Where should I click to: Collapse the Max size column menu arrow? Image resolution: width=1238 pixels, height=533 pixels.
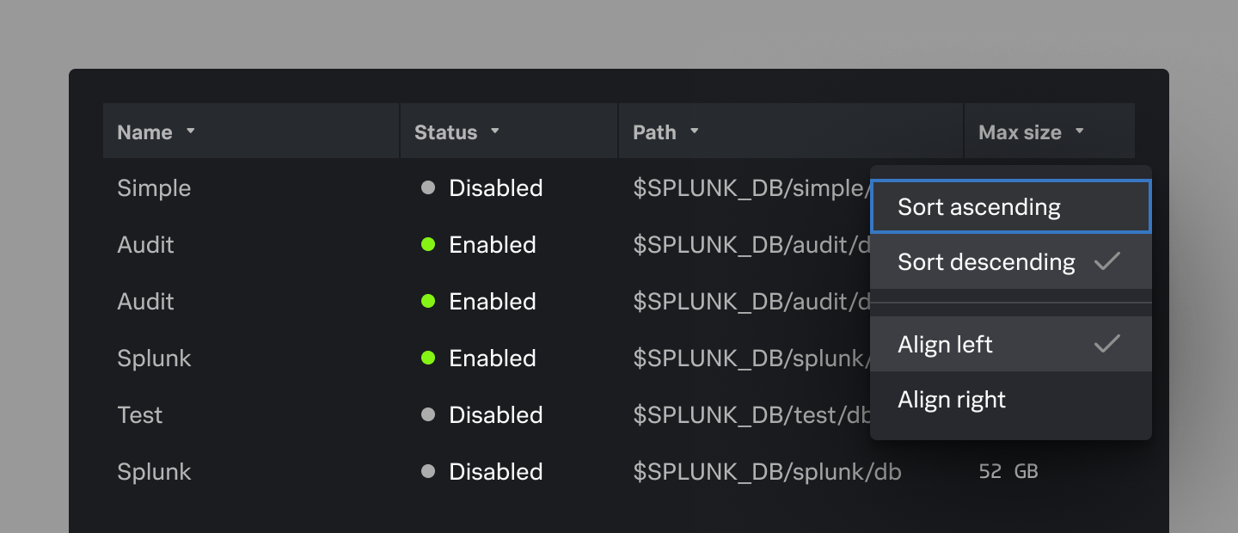1080,132
